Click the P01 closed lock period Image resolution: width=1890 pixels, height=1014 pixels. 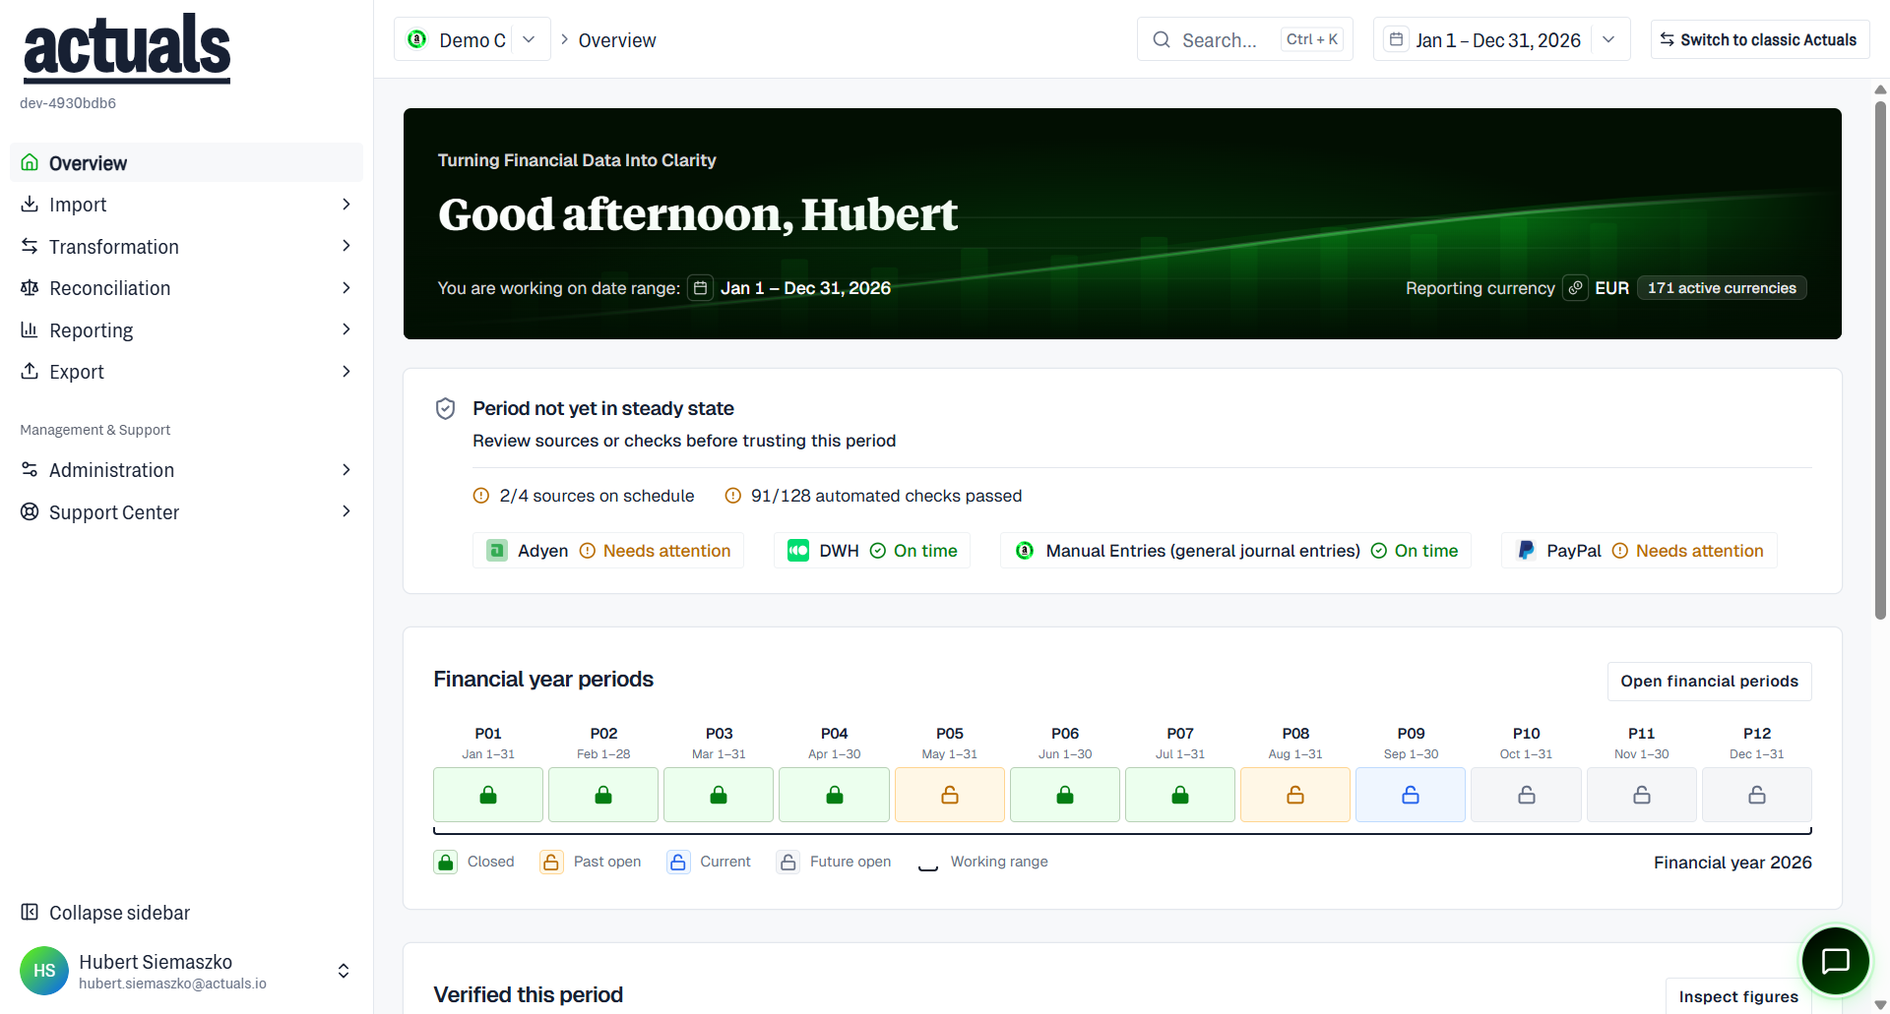(x=488, y=795)
